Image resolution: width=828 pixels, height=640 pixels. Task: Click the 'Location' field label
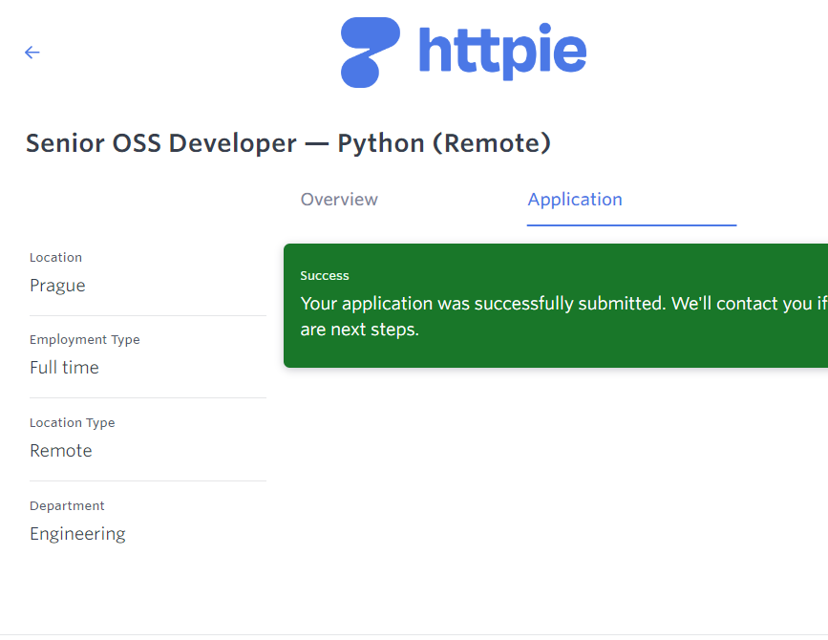pyautogui.click(x=55, y=258)
